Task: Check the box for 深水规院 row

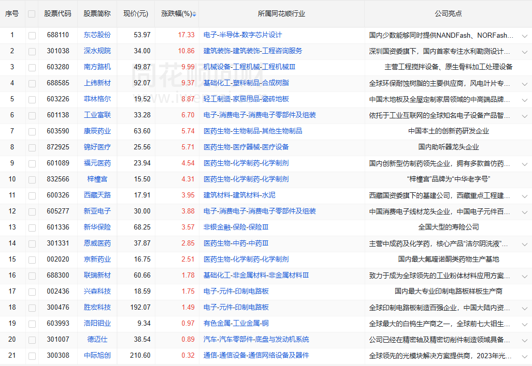Action: 32,52
